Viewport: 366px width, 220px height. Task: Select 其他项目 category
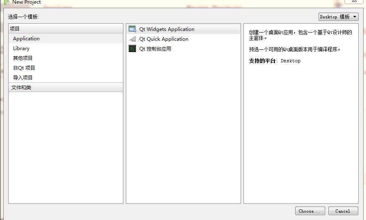pos(66,58)
